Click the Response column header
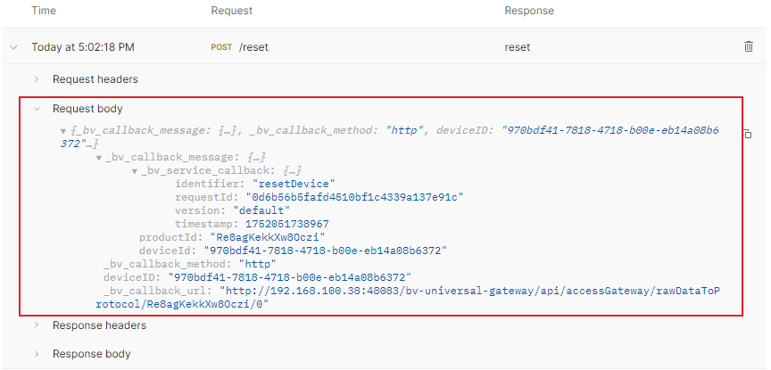Screen dimensions: 771x370 point(529,11)
